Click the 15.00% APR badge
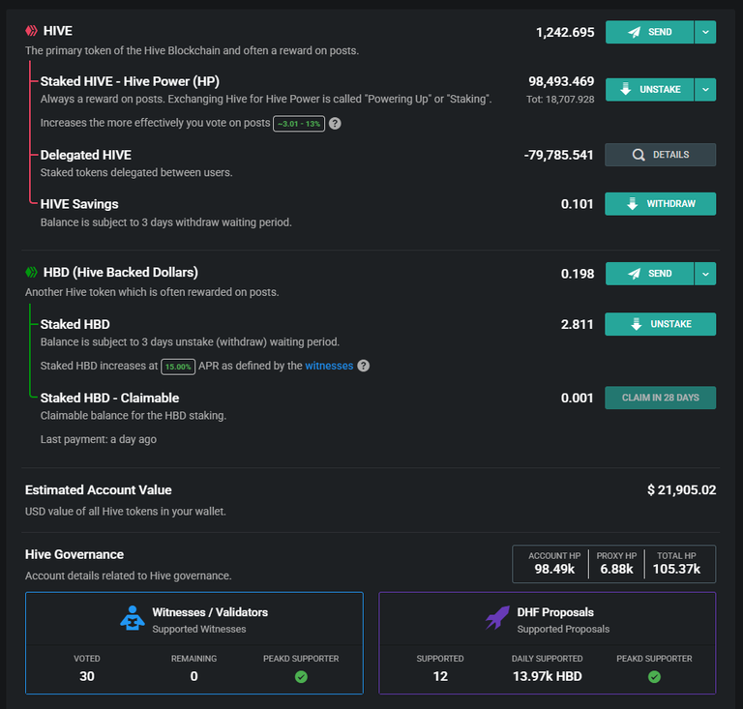The height and width of the screenshot is (709, 743). (x=178, y=367)
